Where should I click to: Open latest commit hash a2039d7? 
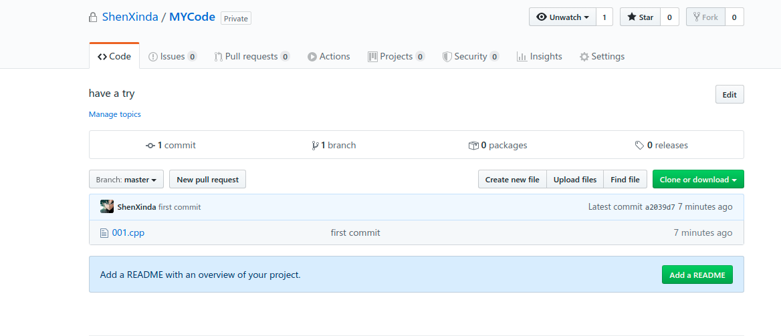coord(660,207)
